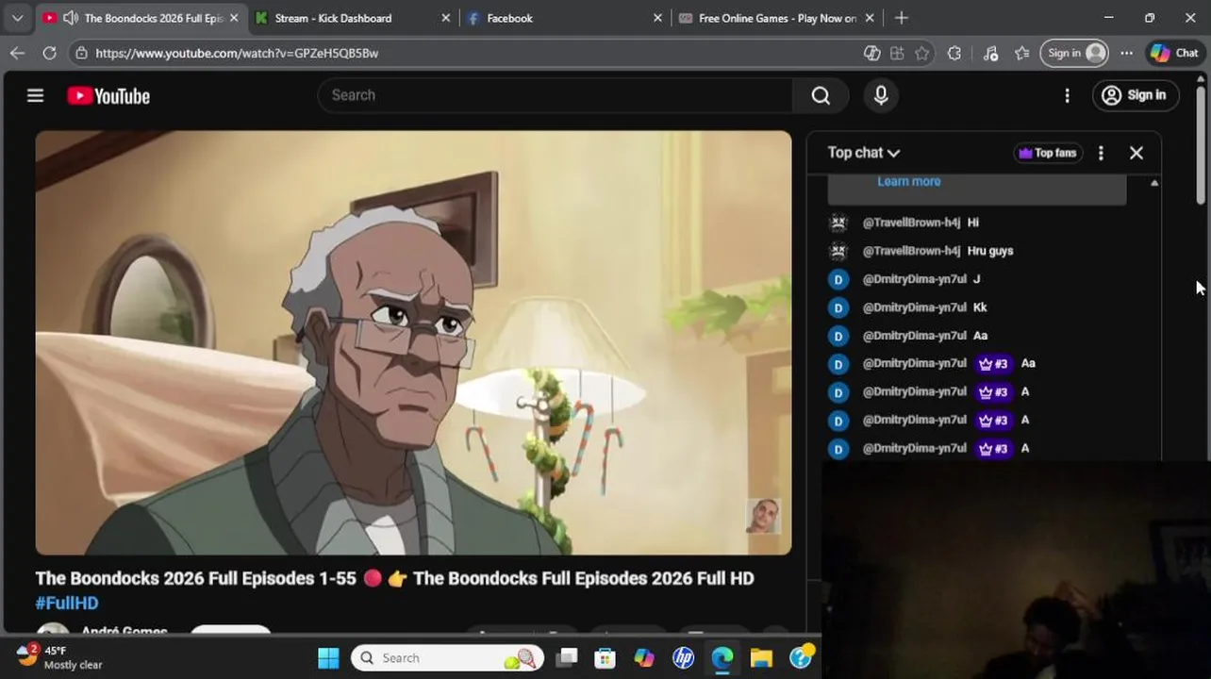Expand the Top chat dropdown

click(863, 153)
